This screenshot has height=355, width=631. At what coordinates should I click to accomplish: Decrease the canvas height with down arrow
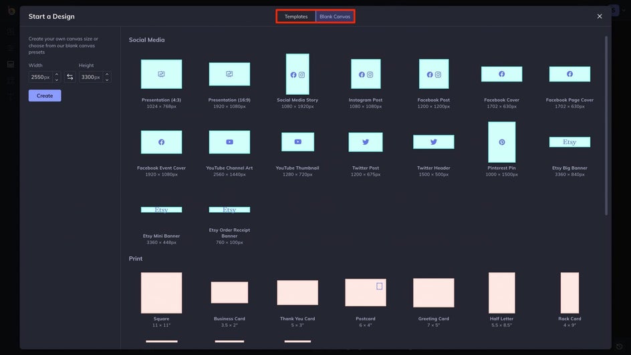107,79
